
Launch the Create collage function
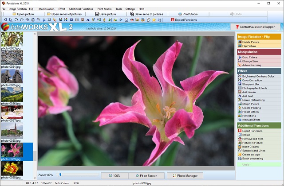252,155
